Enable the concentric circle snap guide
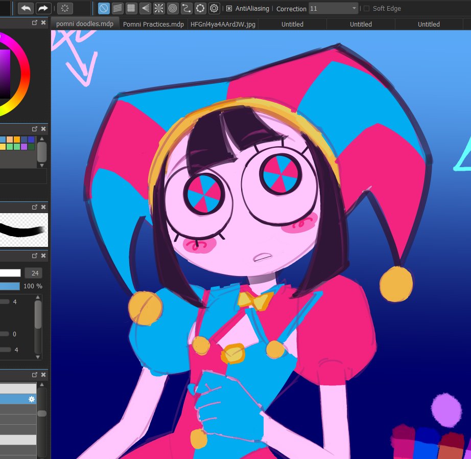Screen dimensions: 471x459 tap(173, 8)
